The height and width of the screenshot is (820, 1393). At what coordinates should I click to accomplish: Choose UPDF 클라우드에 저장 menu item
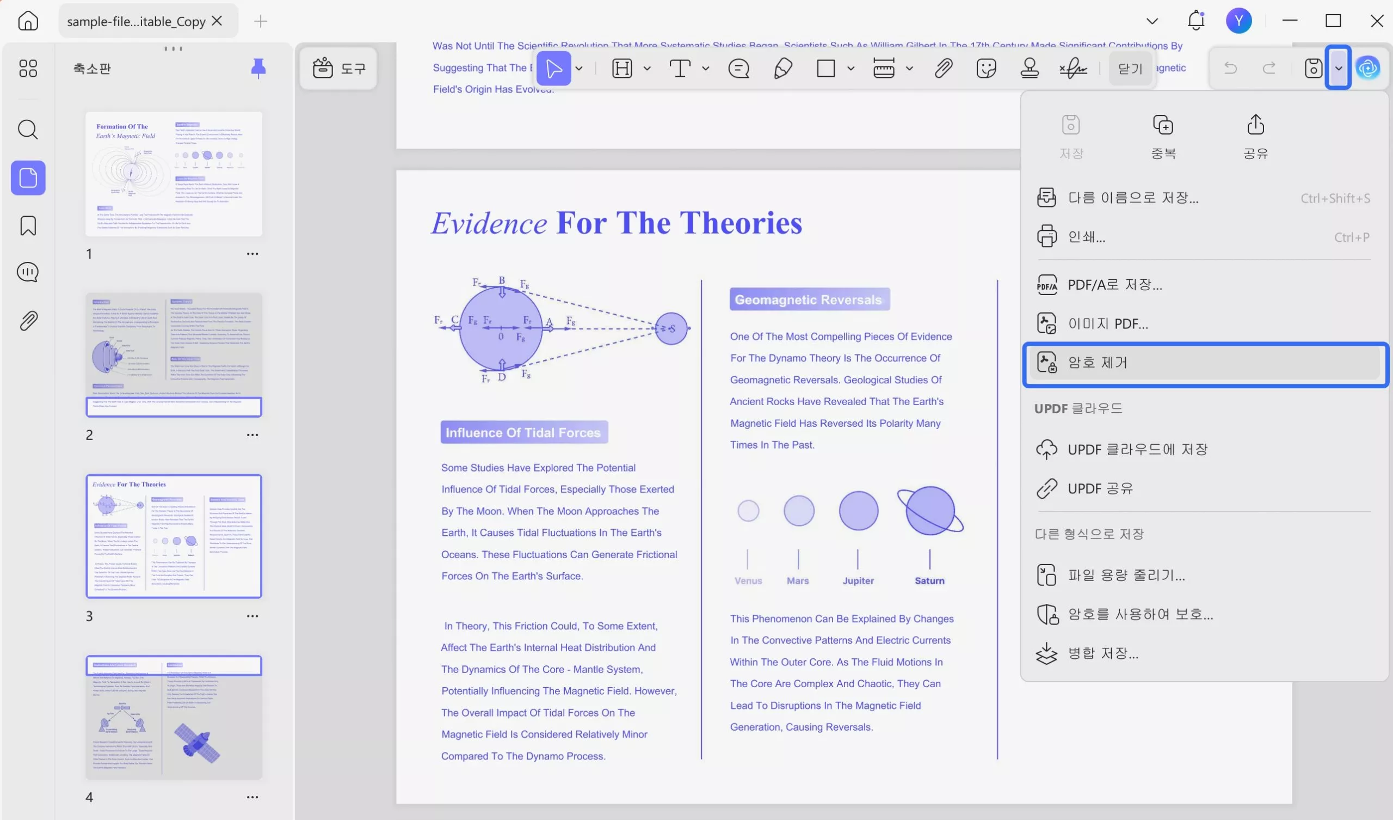[1204, 449]
